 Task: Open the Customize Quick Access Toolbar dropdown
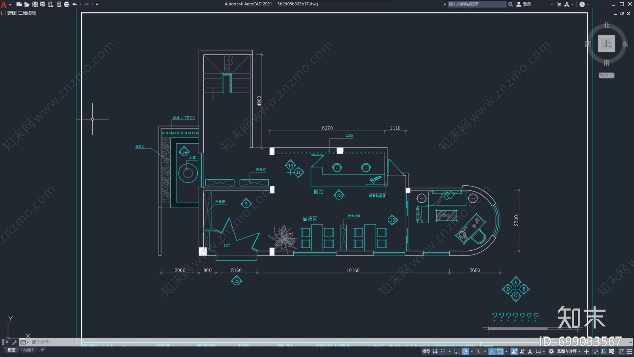pos(97,4)
